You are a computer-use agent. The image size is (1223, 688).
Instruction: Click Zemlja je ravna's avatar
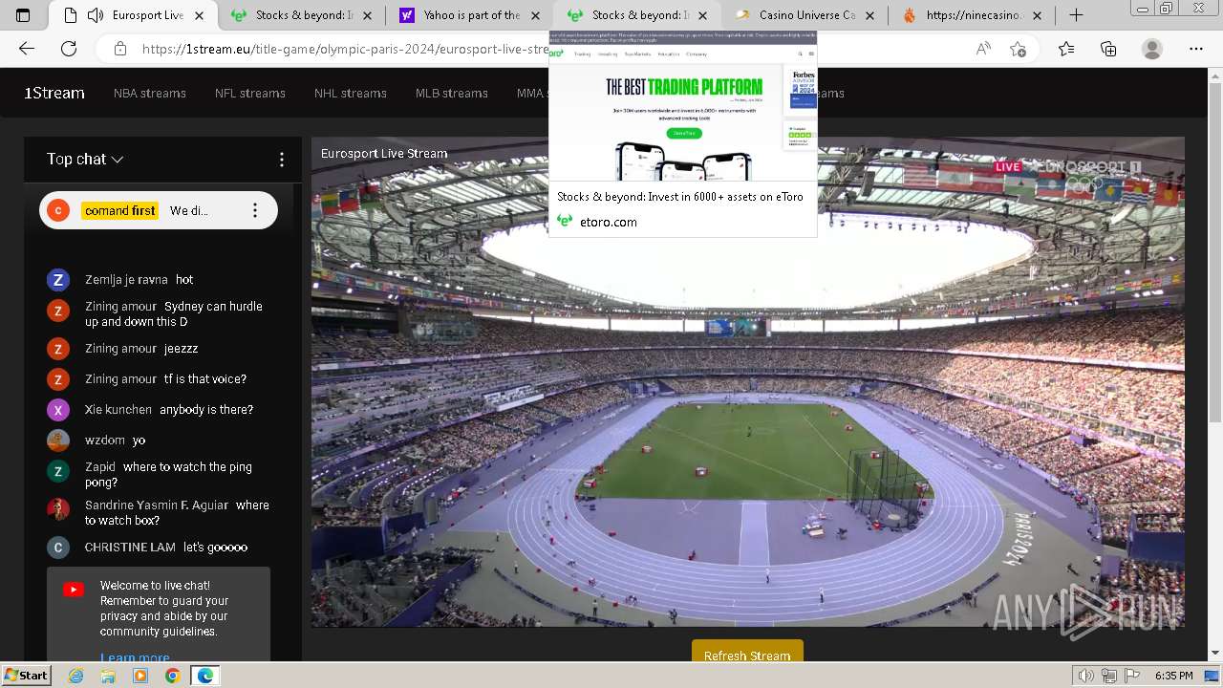tap(58, 280)
